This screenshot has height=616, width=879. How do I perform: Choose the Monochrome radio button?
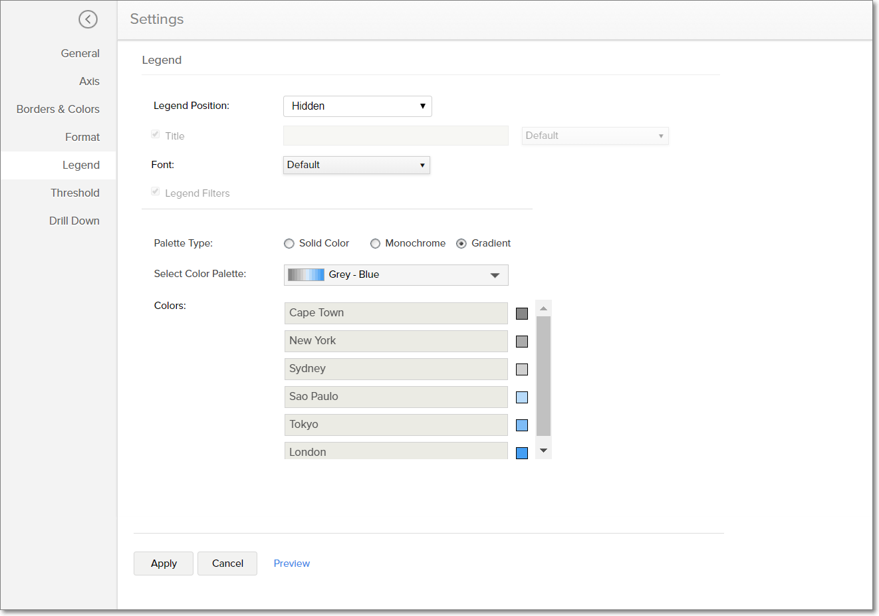point(376,244)
